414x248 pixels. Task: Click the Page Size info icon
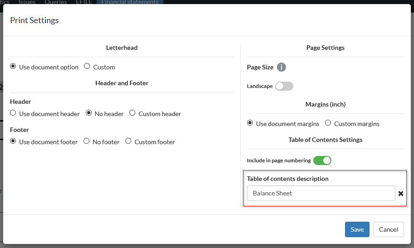click(x=281, y=68)
